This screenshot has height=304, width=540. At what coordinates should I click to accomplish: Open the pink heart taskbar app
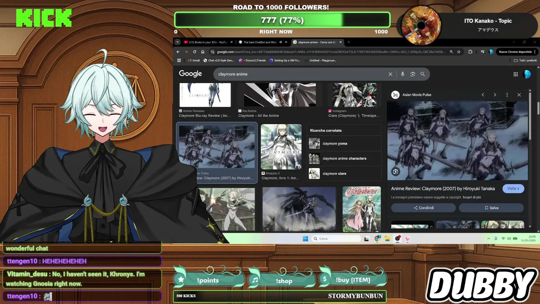[407, 239]
